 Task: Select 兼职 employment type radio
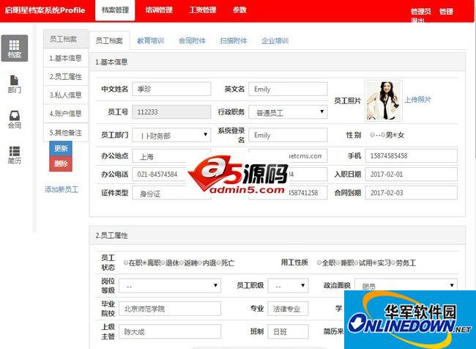point(338,262)
